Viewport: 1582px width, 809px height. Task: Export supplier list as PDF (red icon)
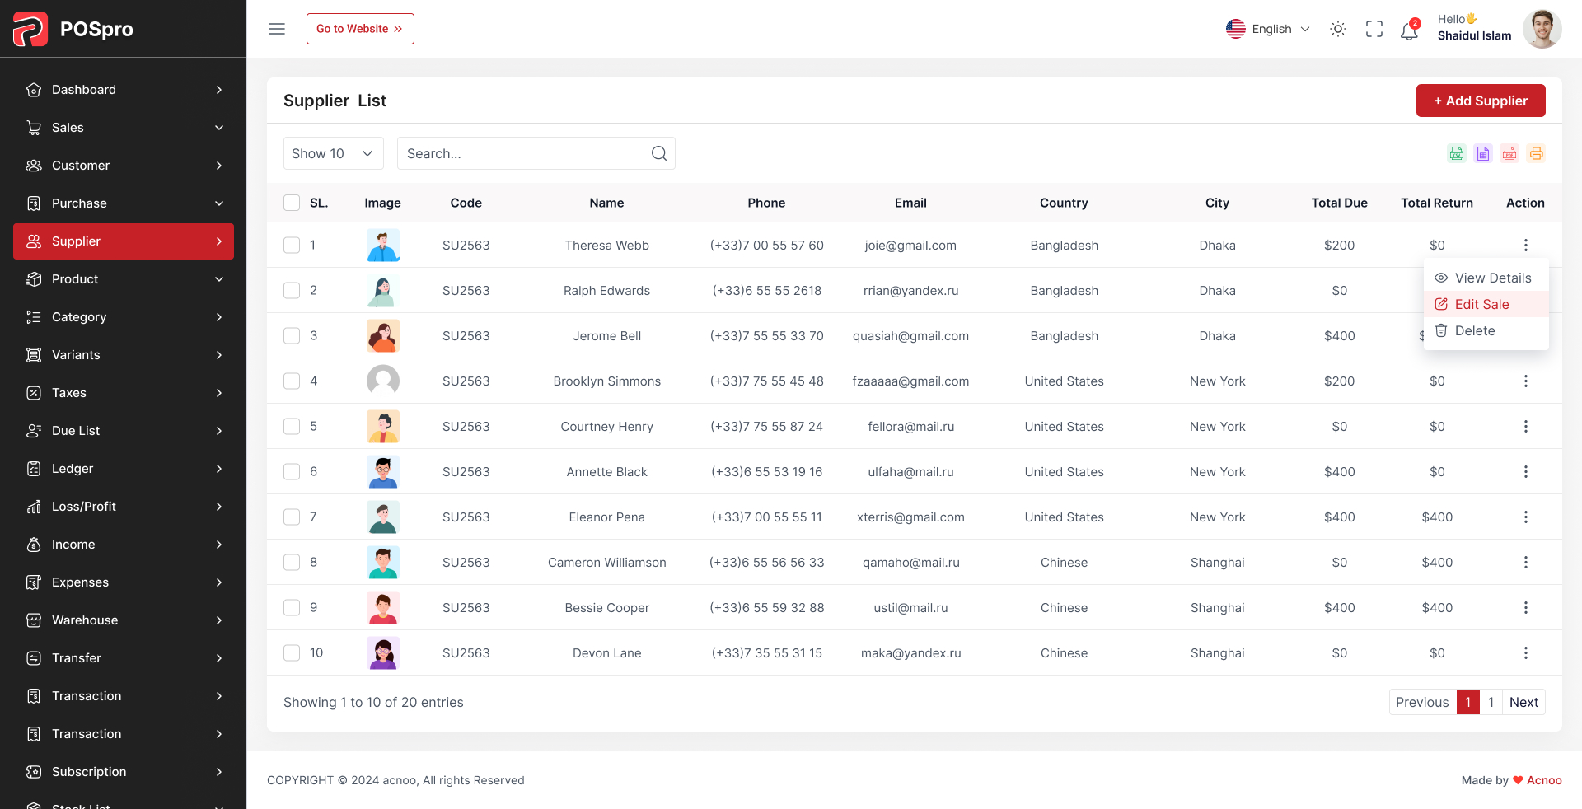[x=1509, y=153]
